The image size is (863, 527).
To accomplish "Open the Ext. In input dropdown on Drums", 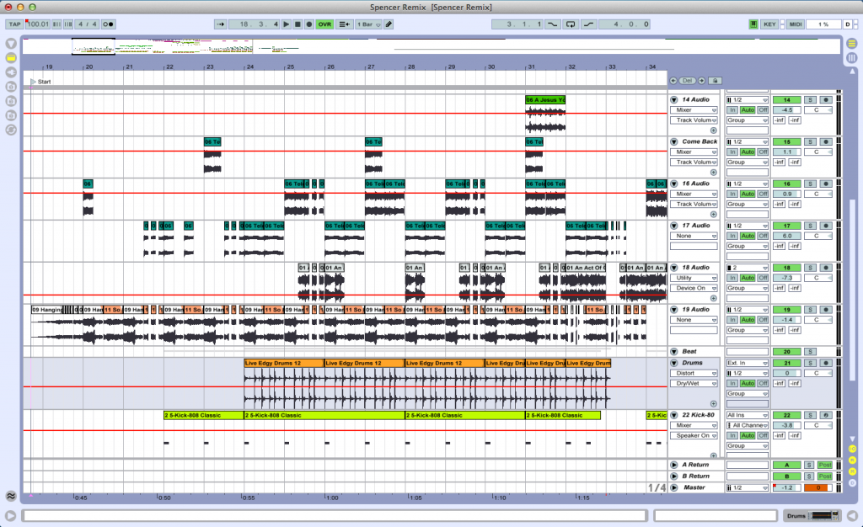I will pos(747,363).
